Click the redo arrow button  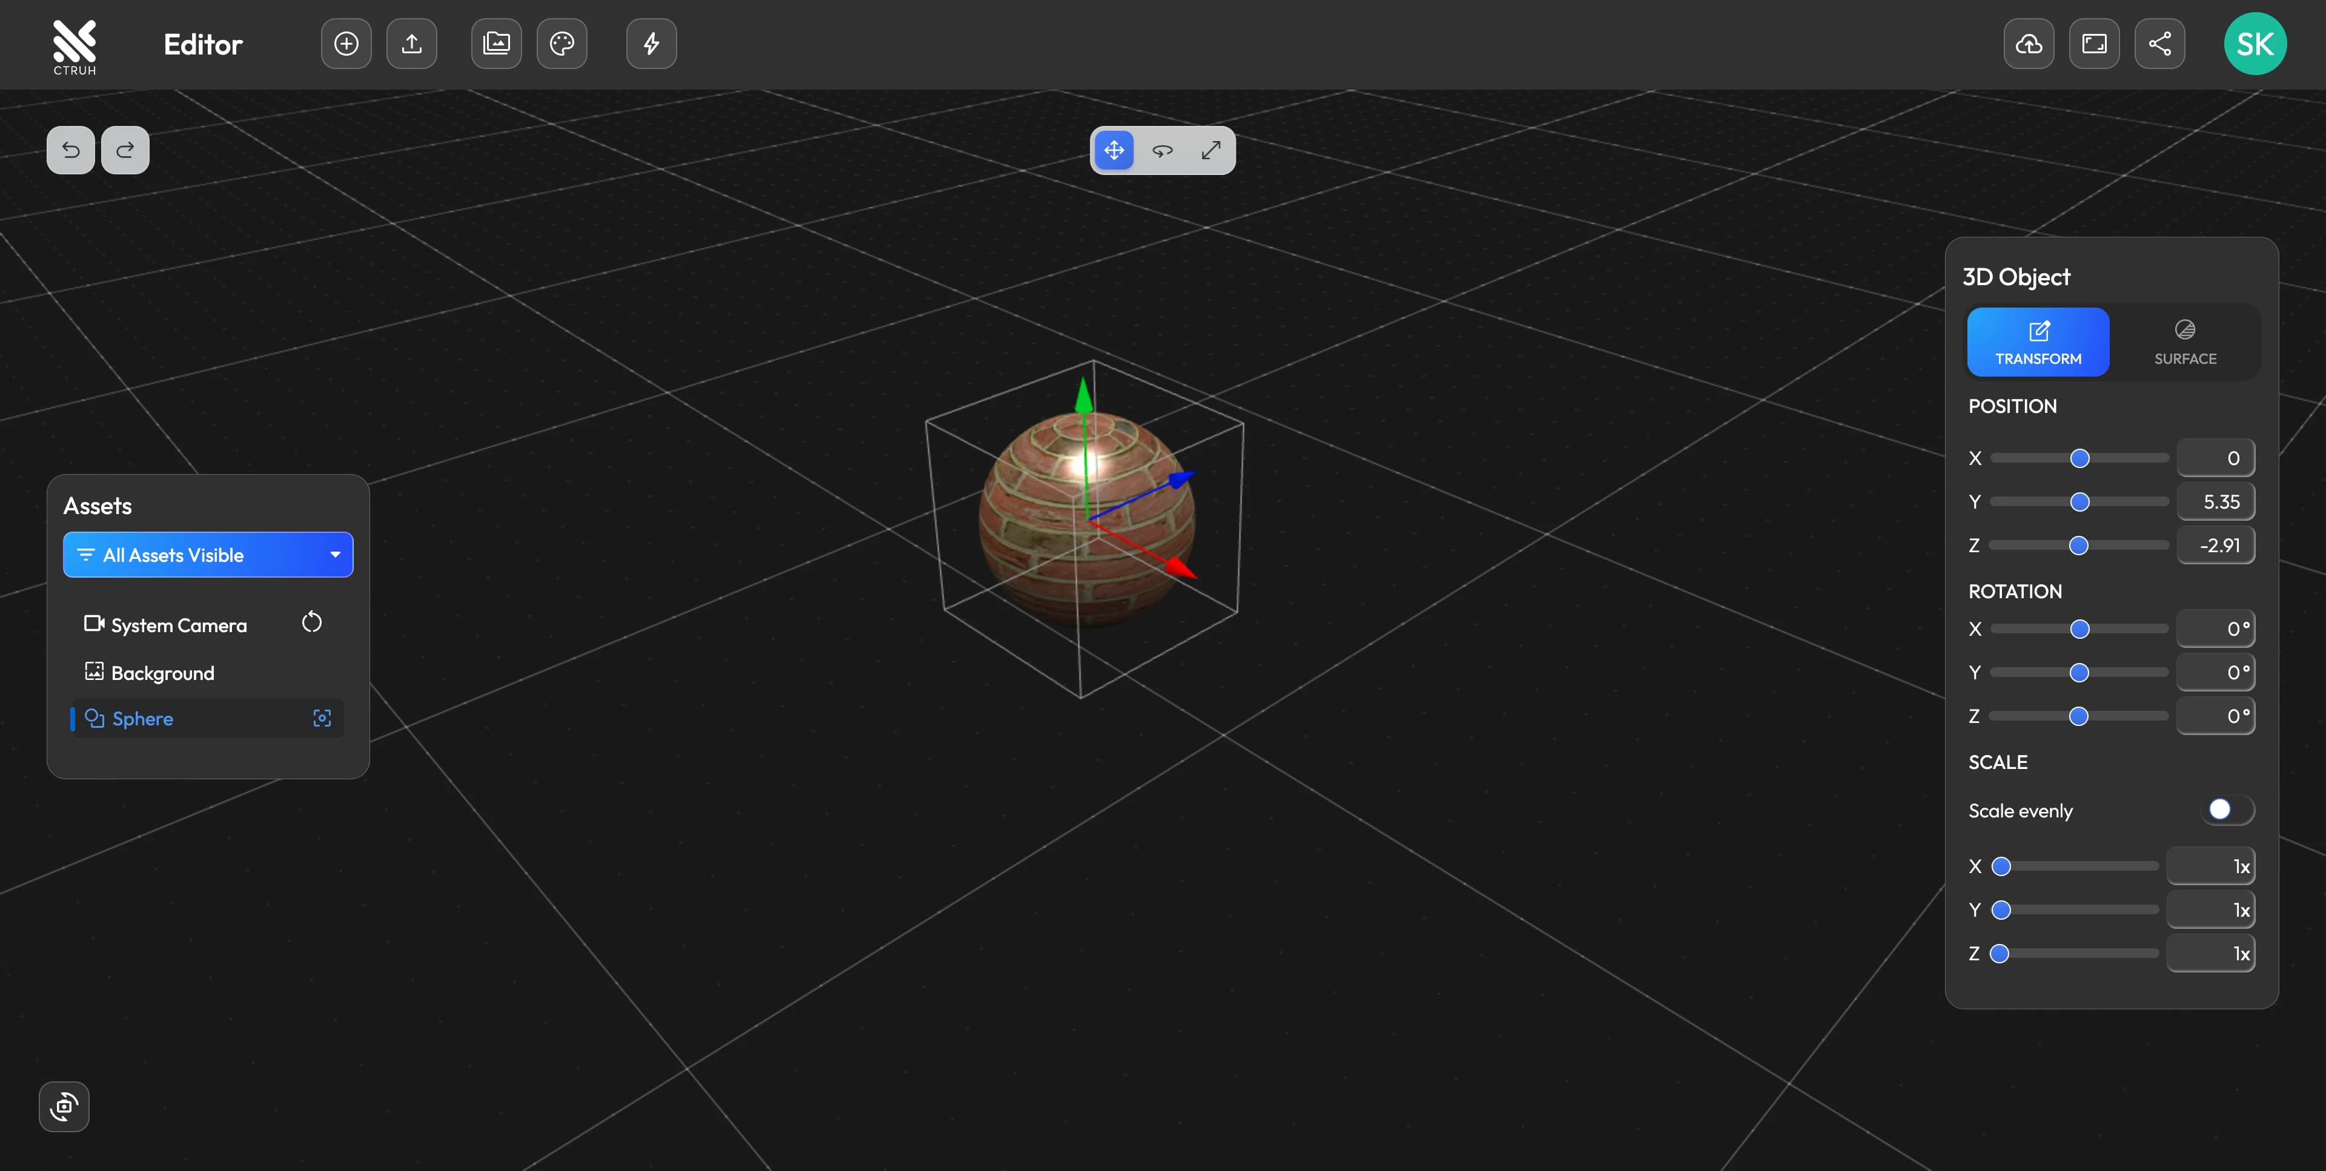(125, 150)
